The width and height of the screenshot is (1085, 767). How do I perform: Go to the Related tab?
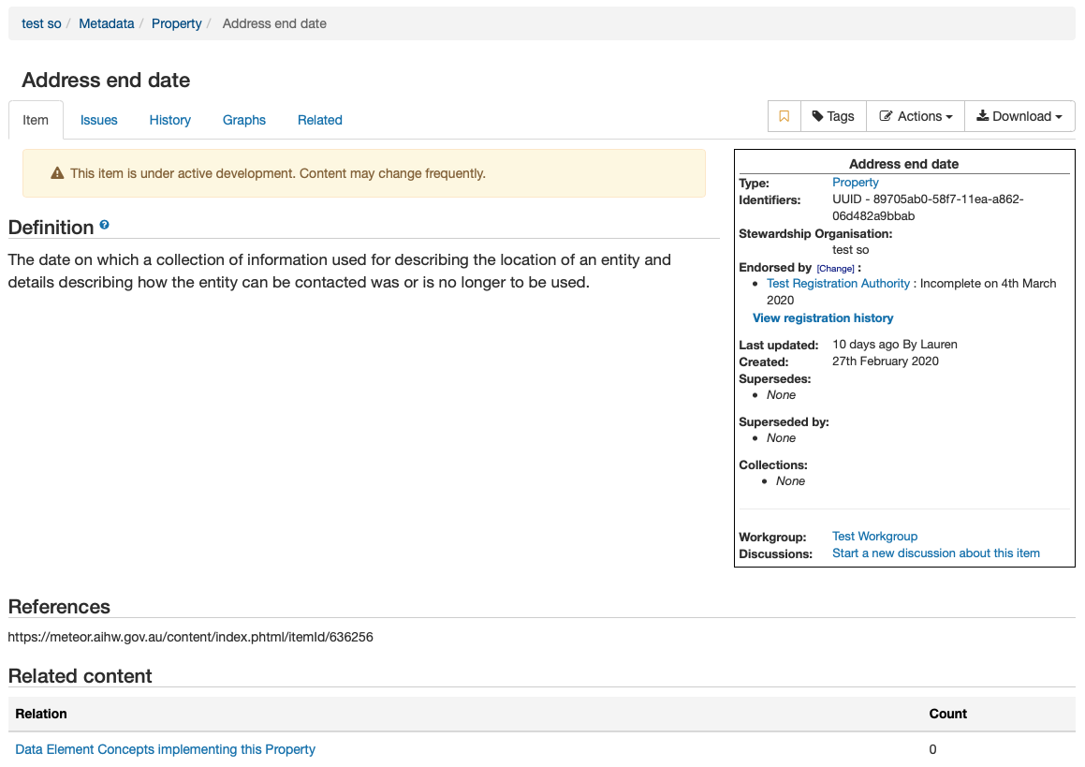point(320,120)
